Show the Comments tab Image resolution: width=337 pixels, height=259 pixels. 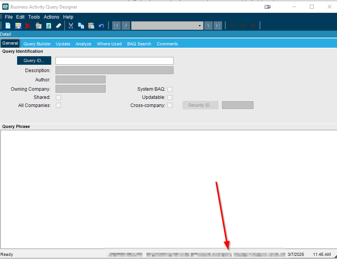click(x=167, y=44)
